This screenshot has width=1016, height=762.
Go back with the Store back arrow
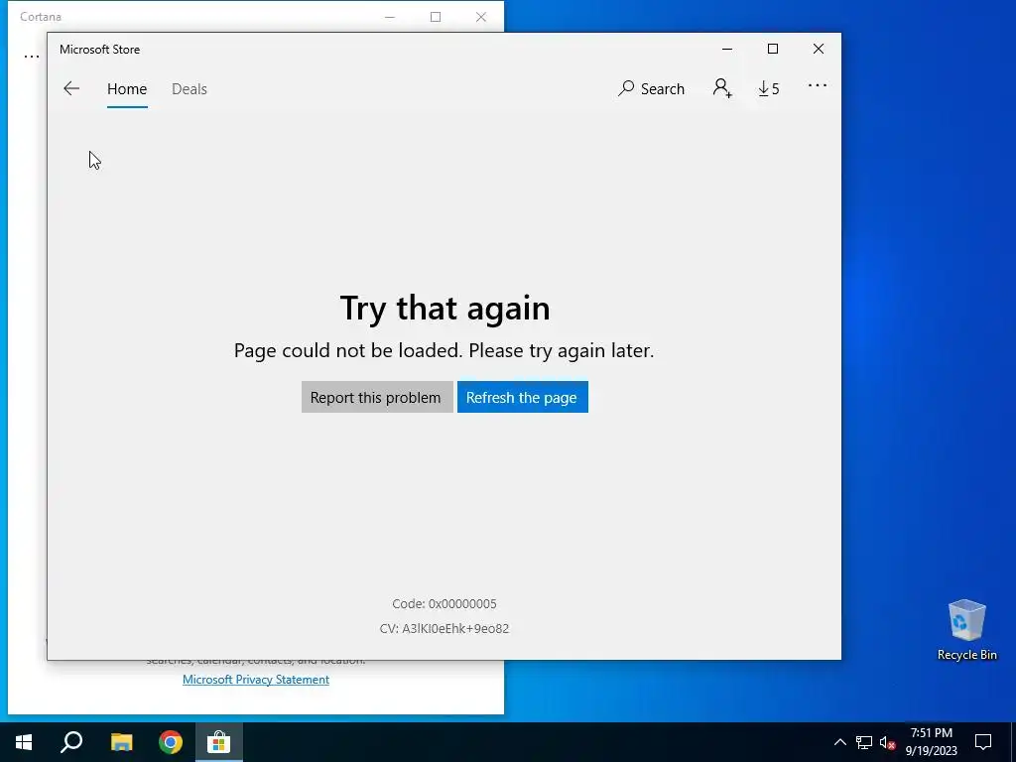pyautogui.click(x=71, y=88)
